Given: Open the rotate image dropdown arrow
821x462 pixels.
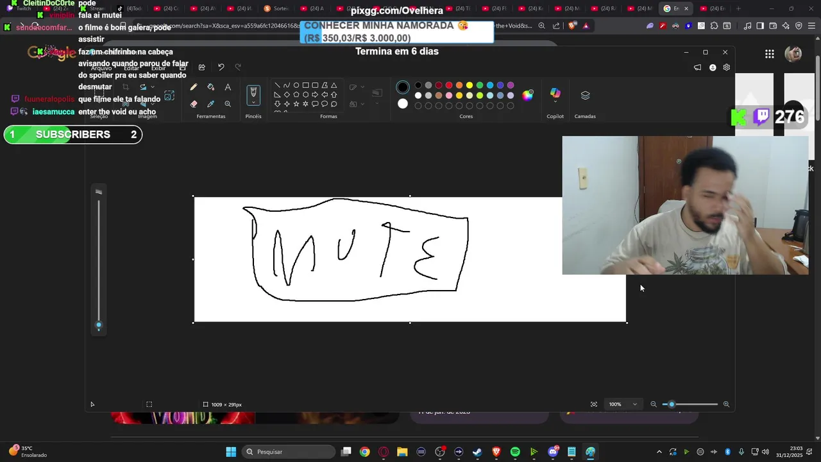Looking at the screenshot, I should click(x=152, y=87).
